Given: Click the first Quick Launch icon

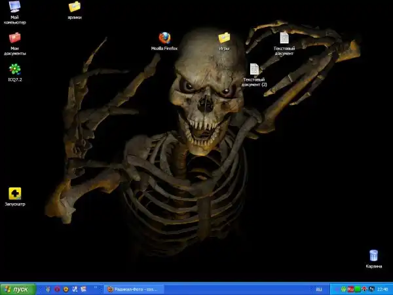Looking at the screenshot, I should pos(48,289).
